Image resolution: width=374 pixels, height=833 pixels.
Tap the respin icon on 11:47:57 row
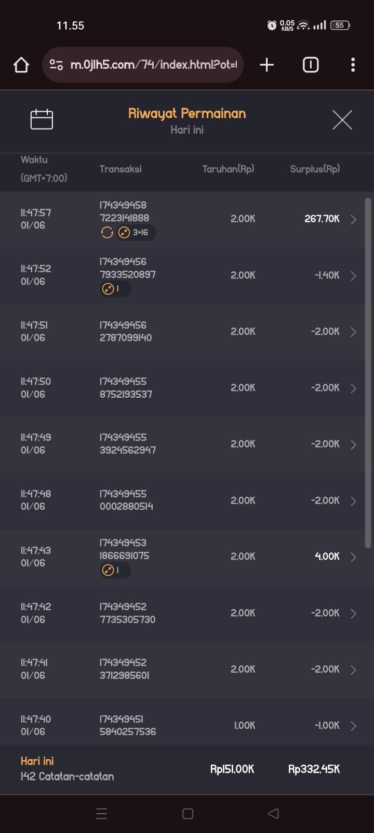pyautogui.click(x=107, y=233)
